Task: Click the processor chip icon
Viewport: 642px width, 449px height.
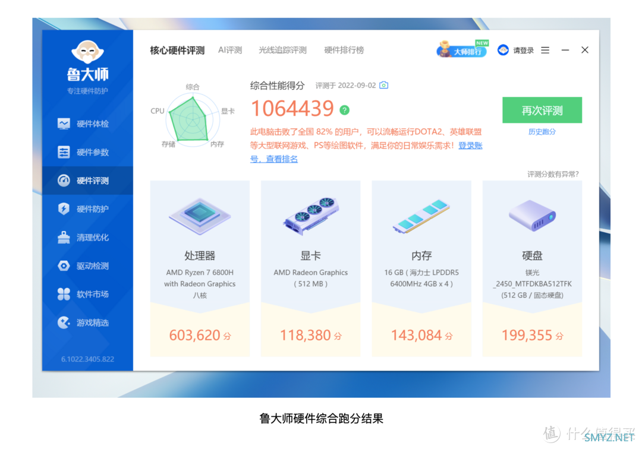Action: (200, 217)
